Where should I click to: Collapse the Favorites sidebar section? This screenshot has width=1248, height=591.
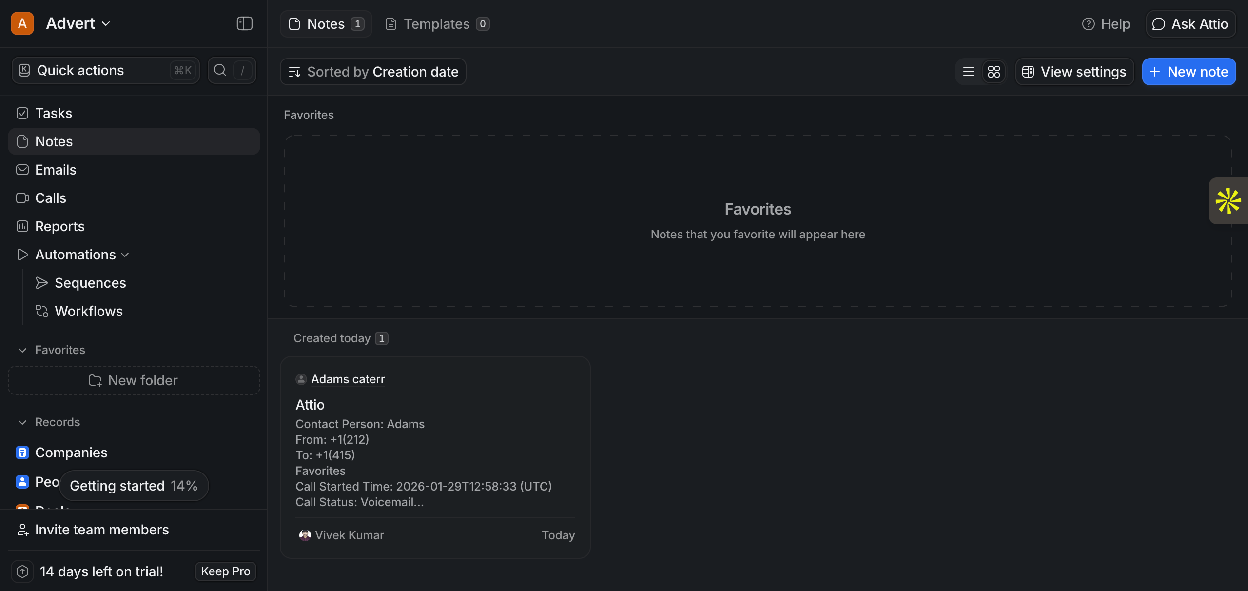(x=22, y=350)
